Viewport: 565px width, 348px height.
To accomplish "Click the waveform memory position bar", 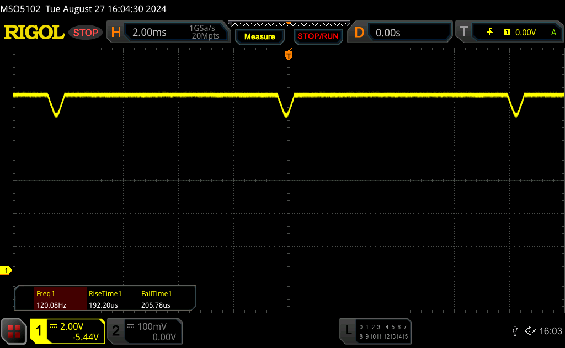I will click(289, 24).
